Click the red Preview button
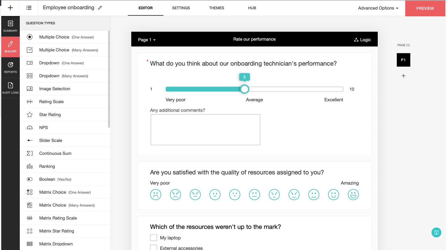 click(425, 8)
